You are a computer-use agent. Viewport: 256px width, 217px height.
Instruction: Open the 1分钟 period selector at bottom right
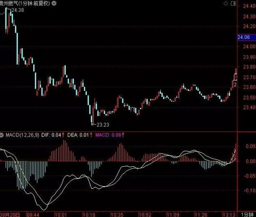pyautogui.click(x=247, y=214)
